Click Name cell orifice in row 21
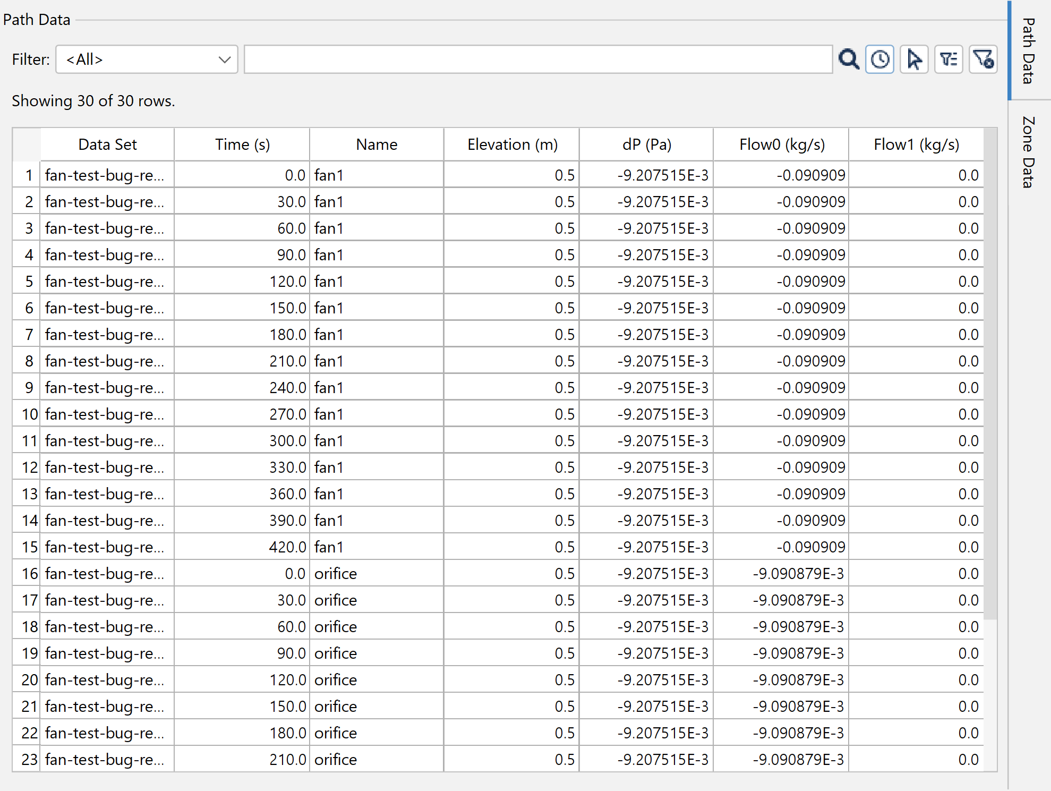 click(x=377, y=706)
